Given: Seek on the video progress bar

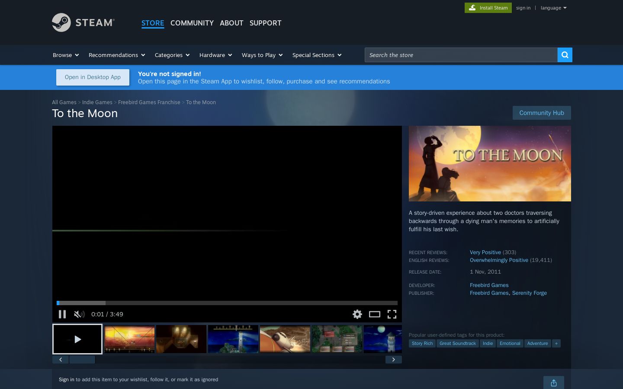Looking at the screenshot, I should coord(227,303).
